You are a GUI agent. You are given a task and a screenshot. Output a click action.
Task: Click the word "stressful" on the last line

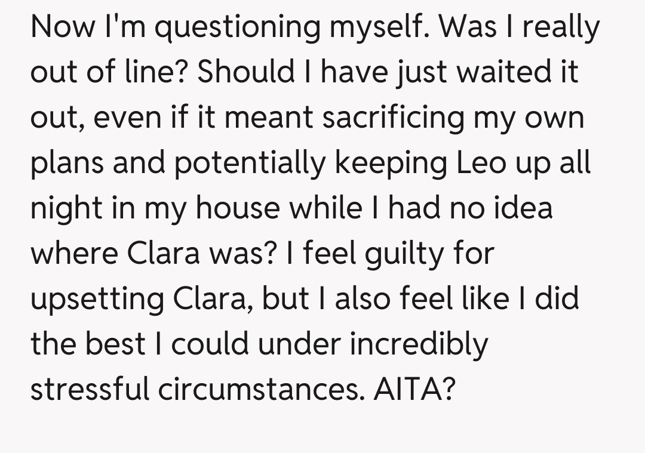pyautogui.click(x=90, y=389)
